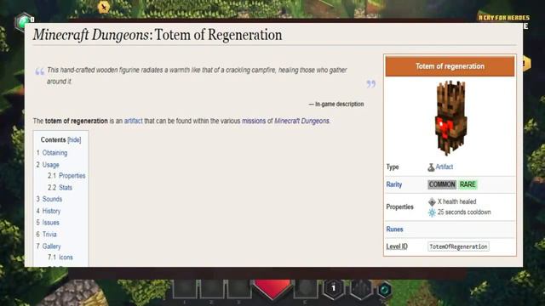Click the Properties label in infobox

point(399,207)
